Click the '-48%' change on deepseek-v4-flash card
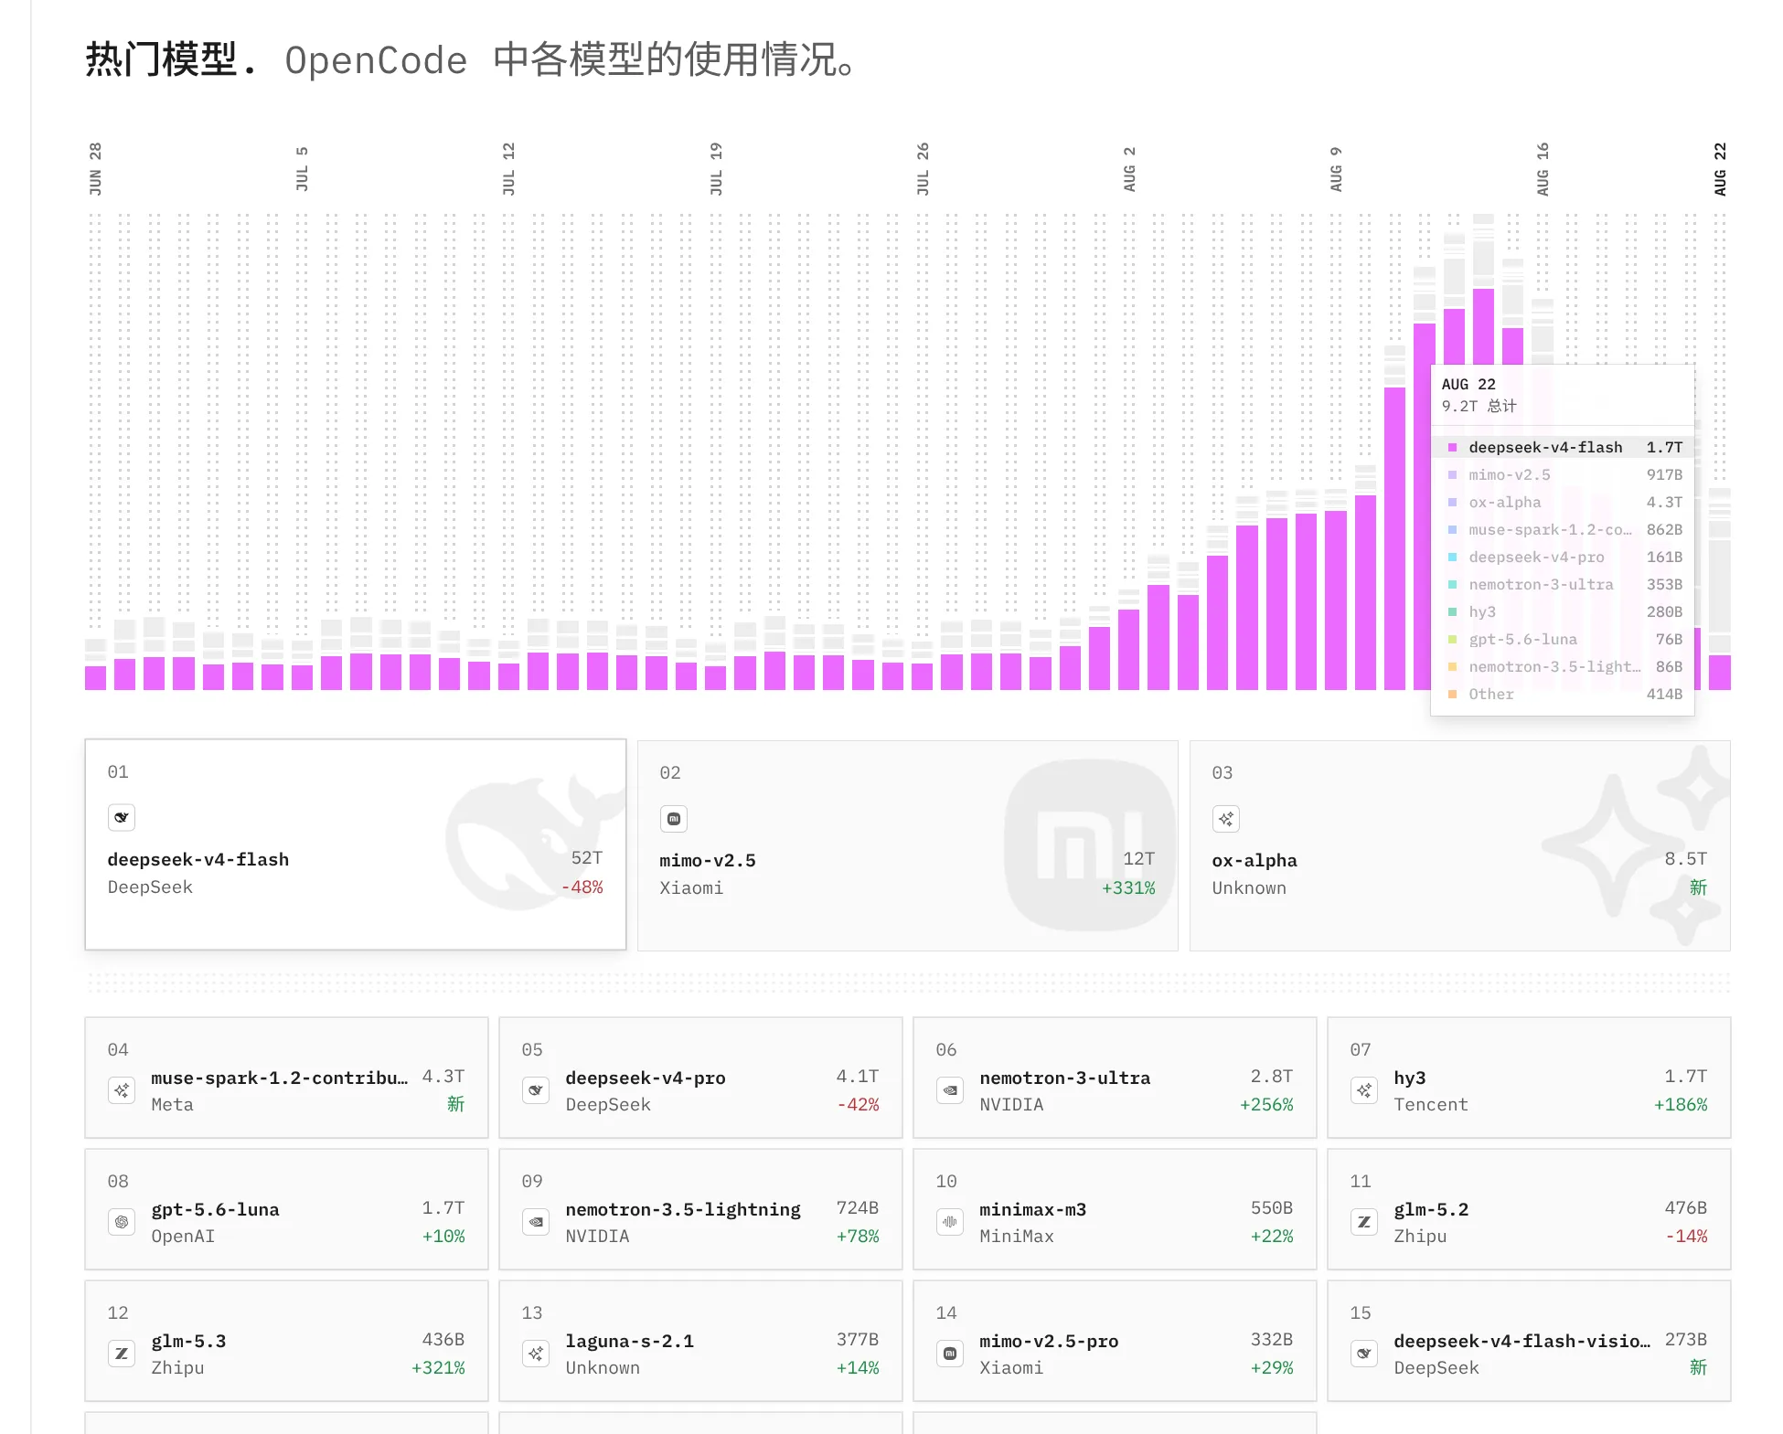The image size is (1783, 1434). coord(582,887)
